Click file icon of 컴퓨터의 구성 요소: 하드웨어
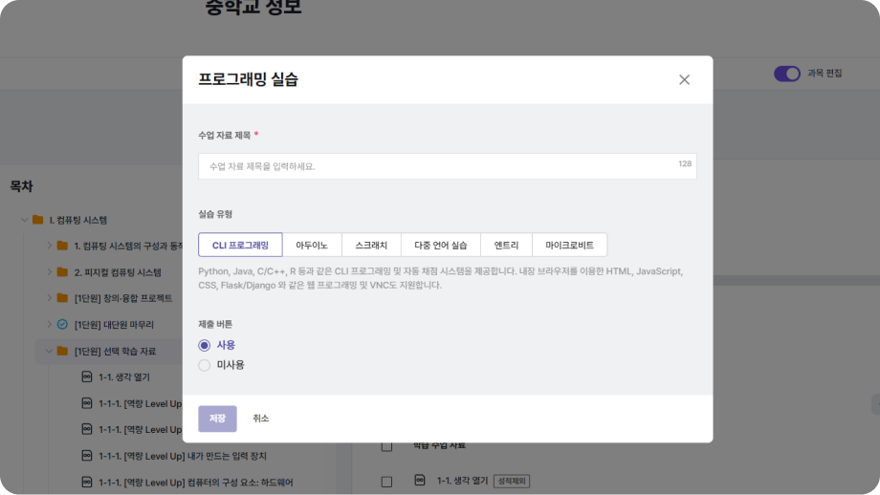Image resolution: width=880 pixels, height=495 pixels. point(87,482)
